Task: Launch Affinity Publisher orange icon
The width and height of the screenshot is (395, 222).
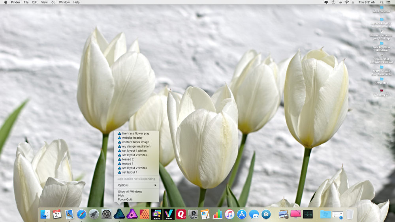Action: click(144, 215)
